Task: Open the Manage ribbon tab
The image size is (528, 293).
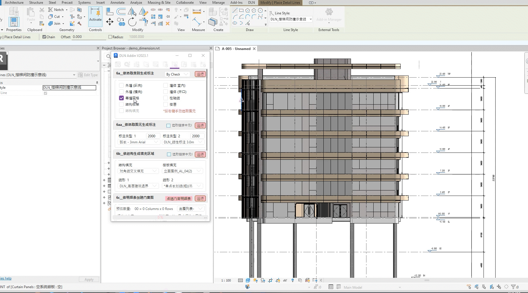Action: click(218, 3)
